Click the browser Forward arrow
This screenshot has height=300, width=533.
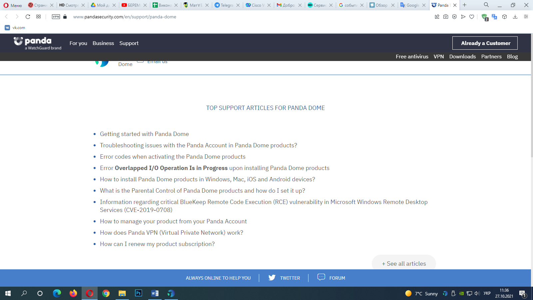(17, 17)
